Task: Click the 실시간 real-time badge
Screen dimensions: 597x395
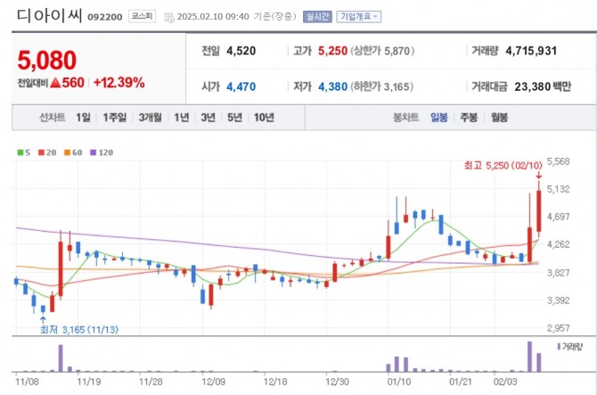Action: [317, 16]
